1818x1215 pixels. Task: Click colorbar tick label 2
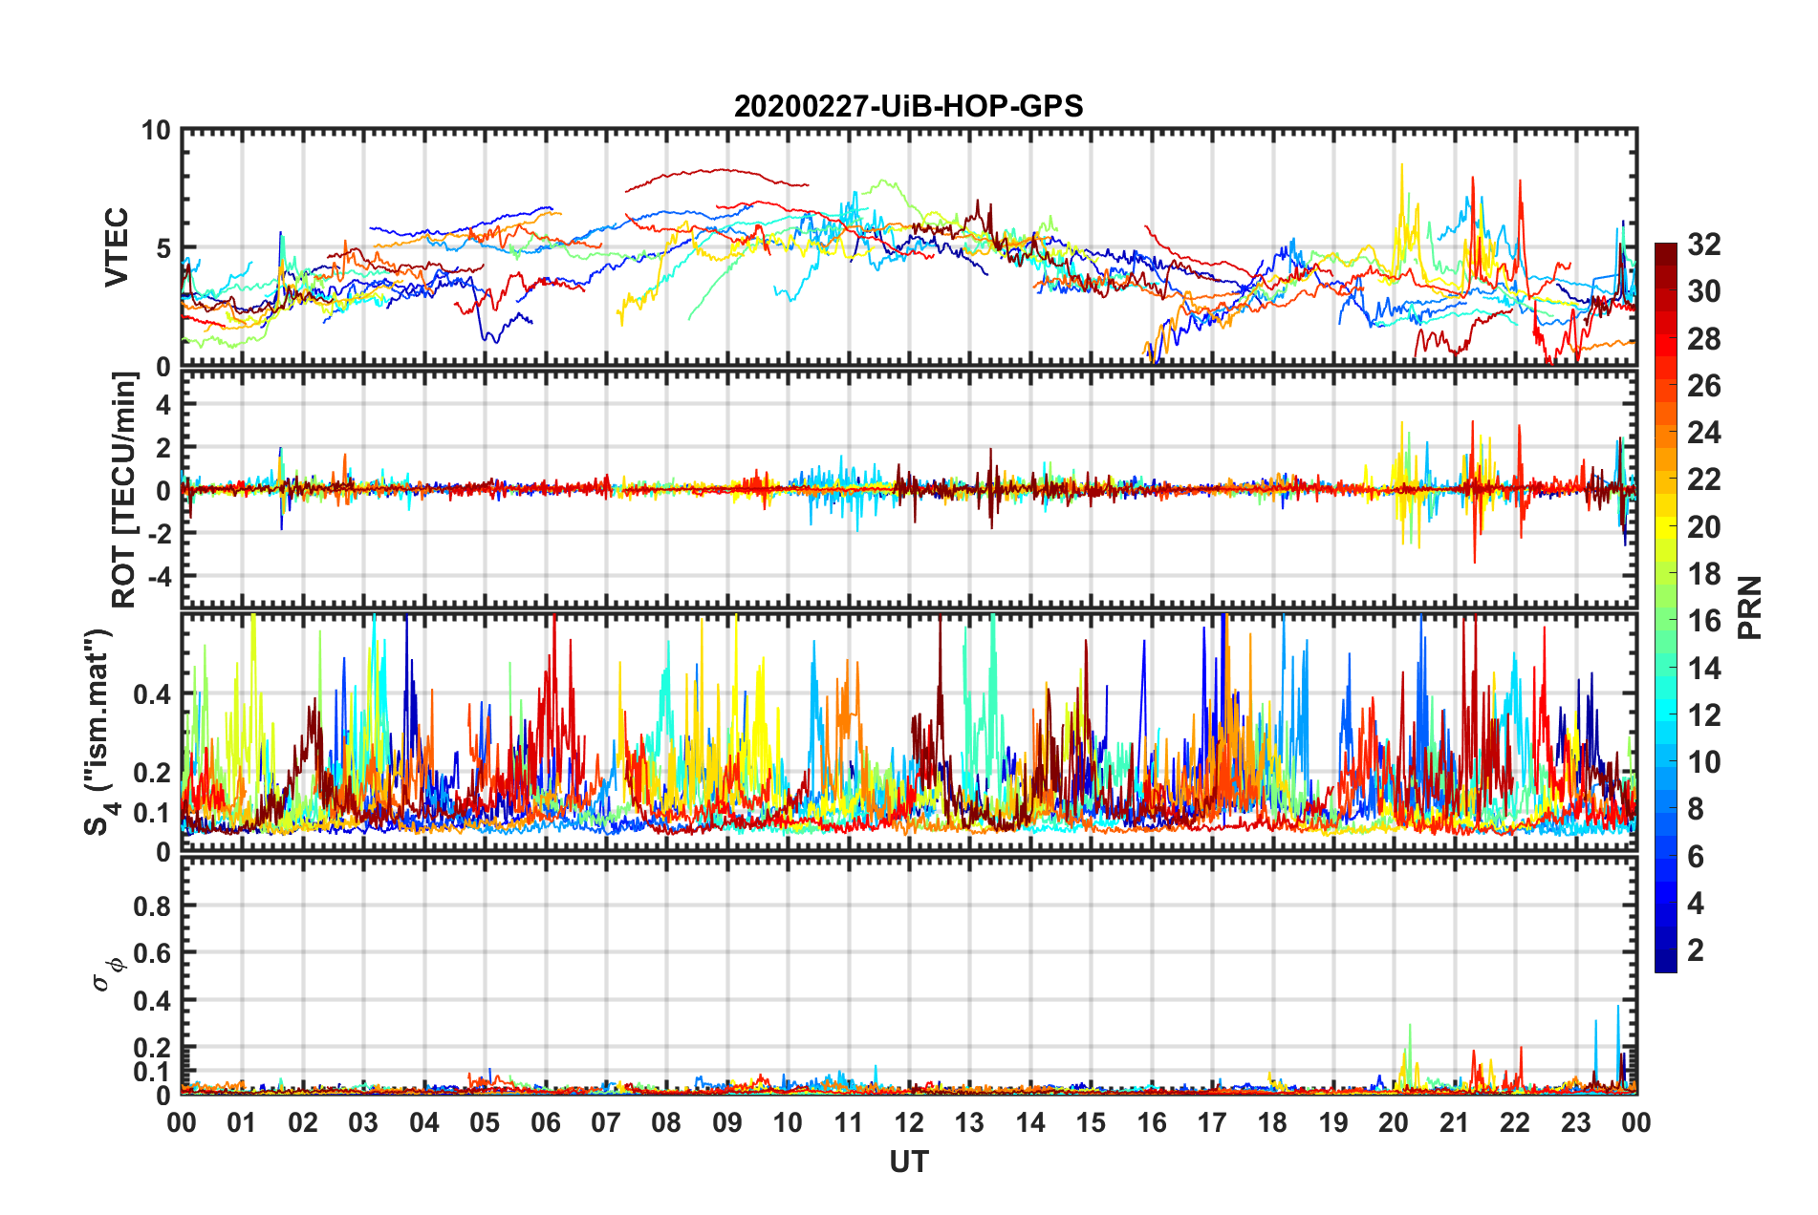(x=1696, y=950)
